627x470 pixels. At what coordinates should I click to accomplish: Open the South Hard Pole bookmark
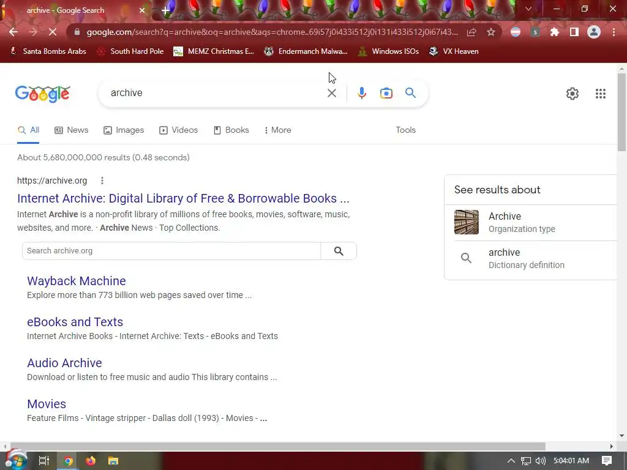(x=130, y=51)
